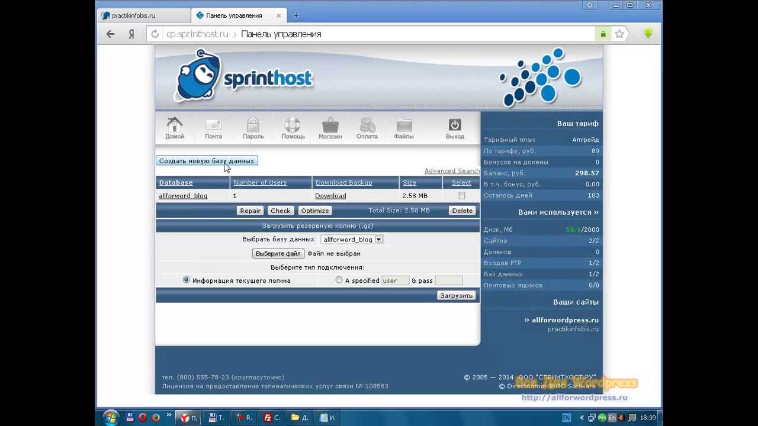This screenshot has height=426, width=758.
Task: Click the green padlock in address bar
Action: click(x=603, y=34)
